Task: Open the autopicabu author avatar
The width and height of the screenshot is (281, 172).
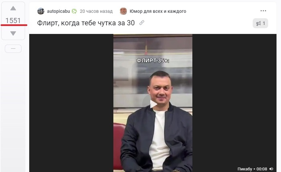Action: [41, 11]
